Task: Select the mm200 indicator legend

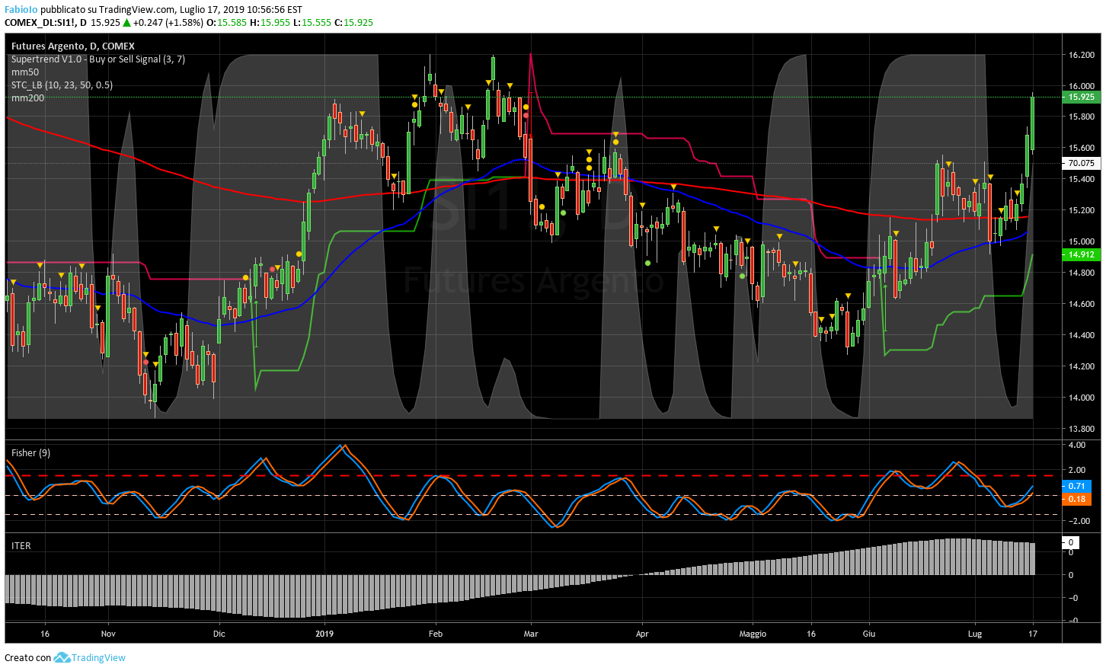Action: pyautogui.click(x=27, y=98)
